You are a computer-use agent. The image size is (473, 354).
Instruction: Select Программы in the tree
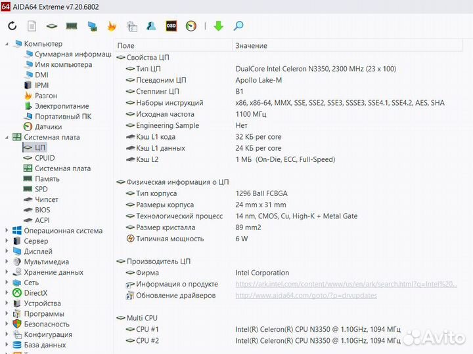pos(38,313)
